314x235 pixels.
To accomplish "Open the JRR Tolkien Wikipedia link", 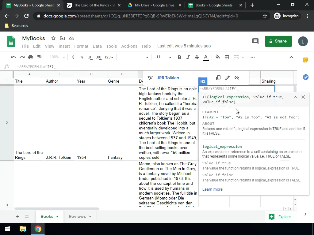I will 168,78.
